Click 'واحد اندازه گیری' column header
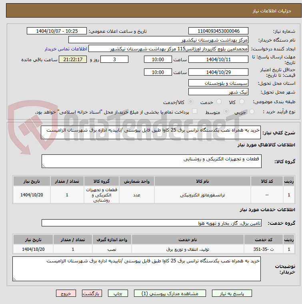 [112, 240]
